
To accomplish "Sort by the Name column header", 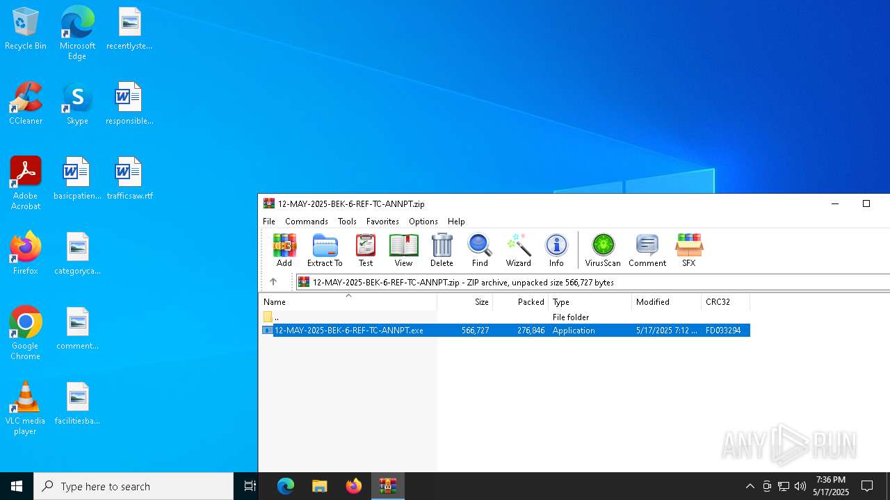I will click(348, 301).
